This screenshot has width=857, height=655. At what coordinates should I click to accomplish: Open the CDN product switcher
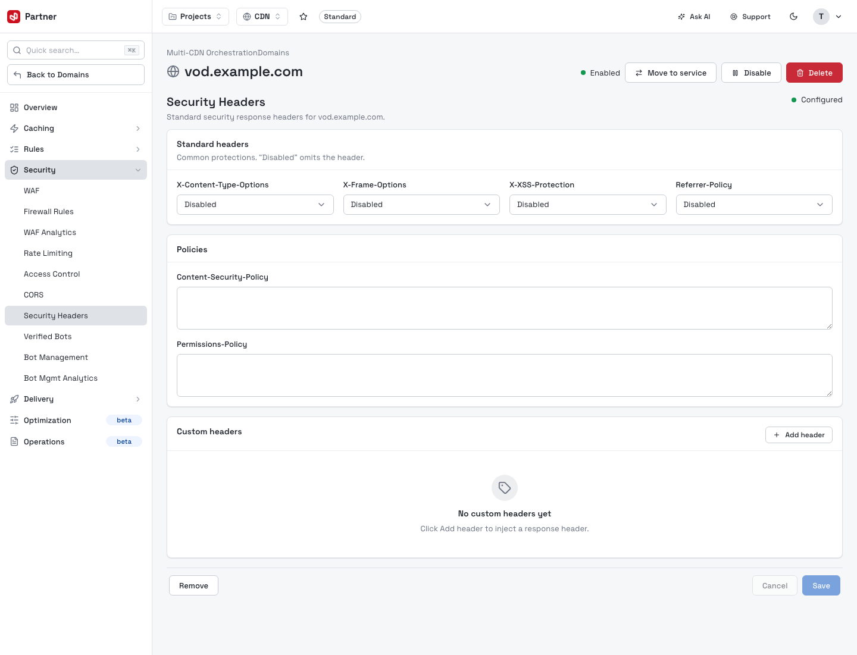262,17
